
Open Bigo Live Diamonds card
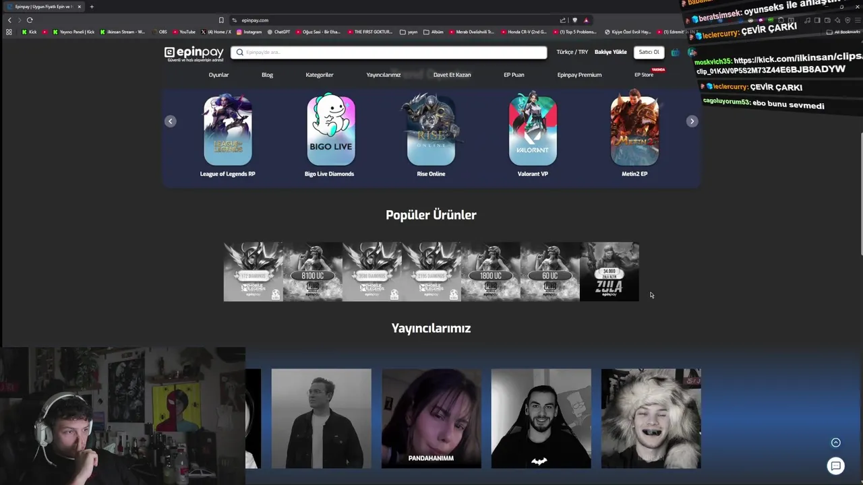pyautogui.click(x=330, y=135)
